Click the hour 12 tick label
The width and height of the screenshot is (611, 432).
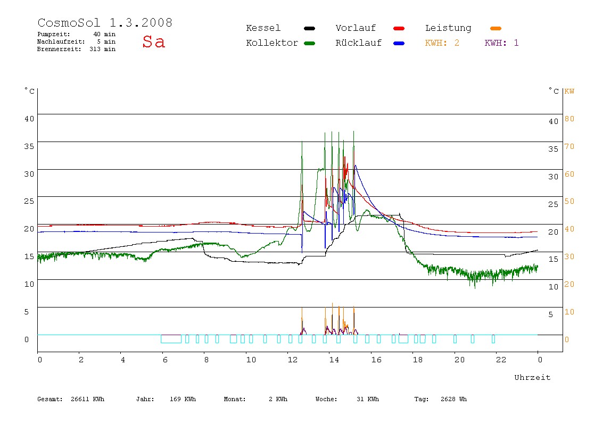[293, 360]
